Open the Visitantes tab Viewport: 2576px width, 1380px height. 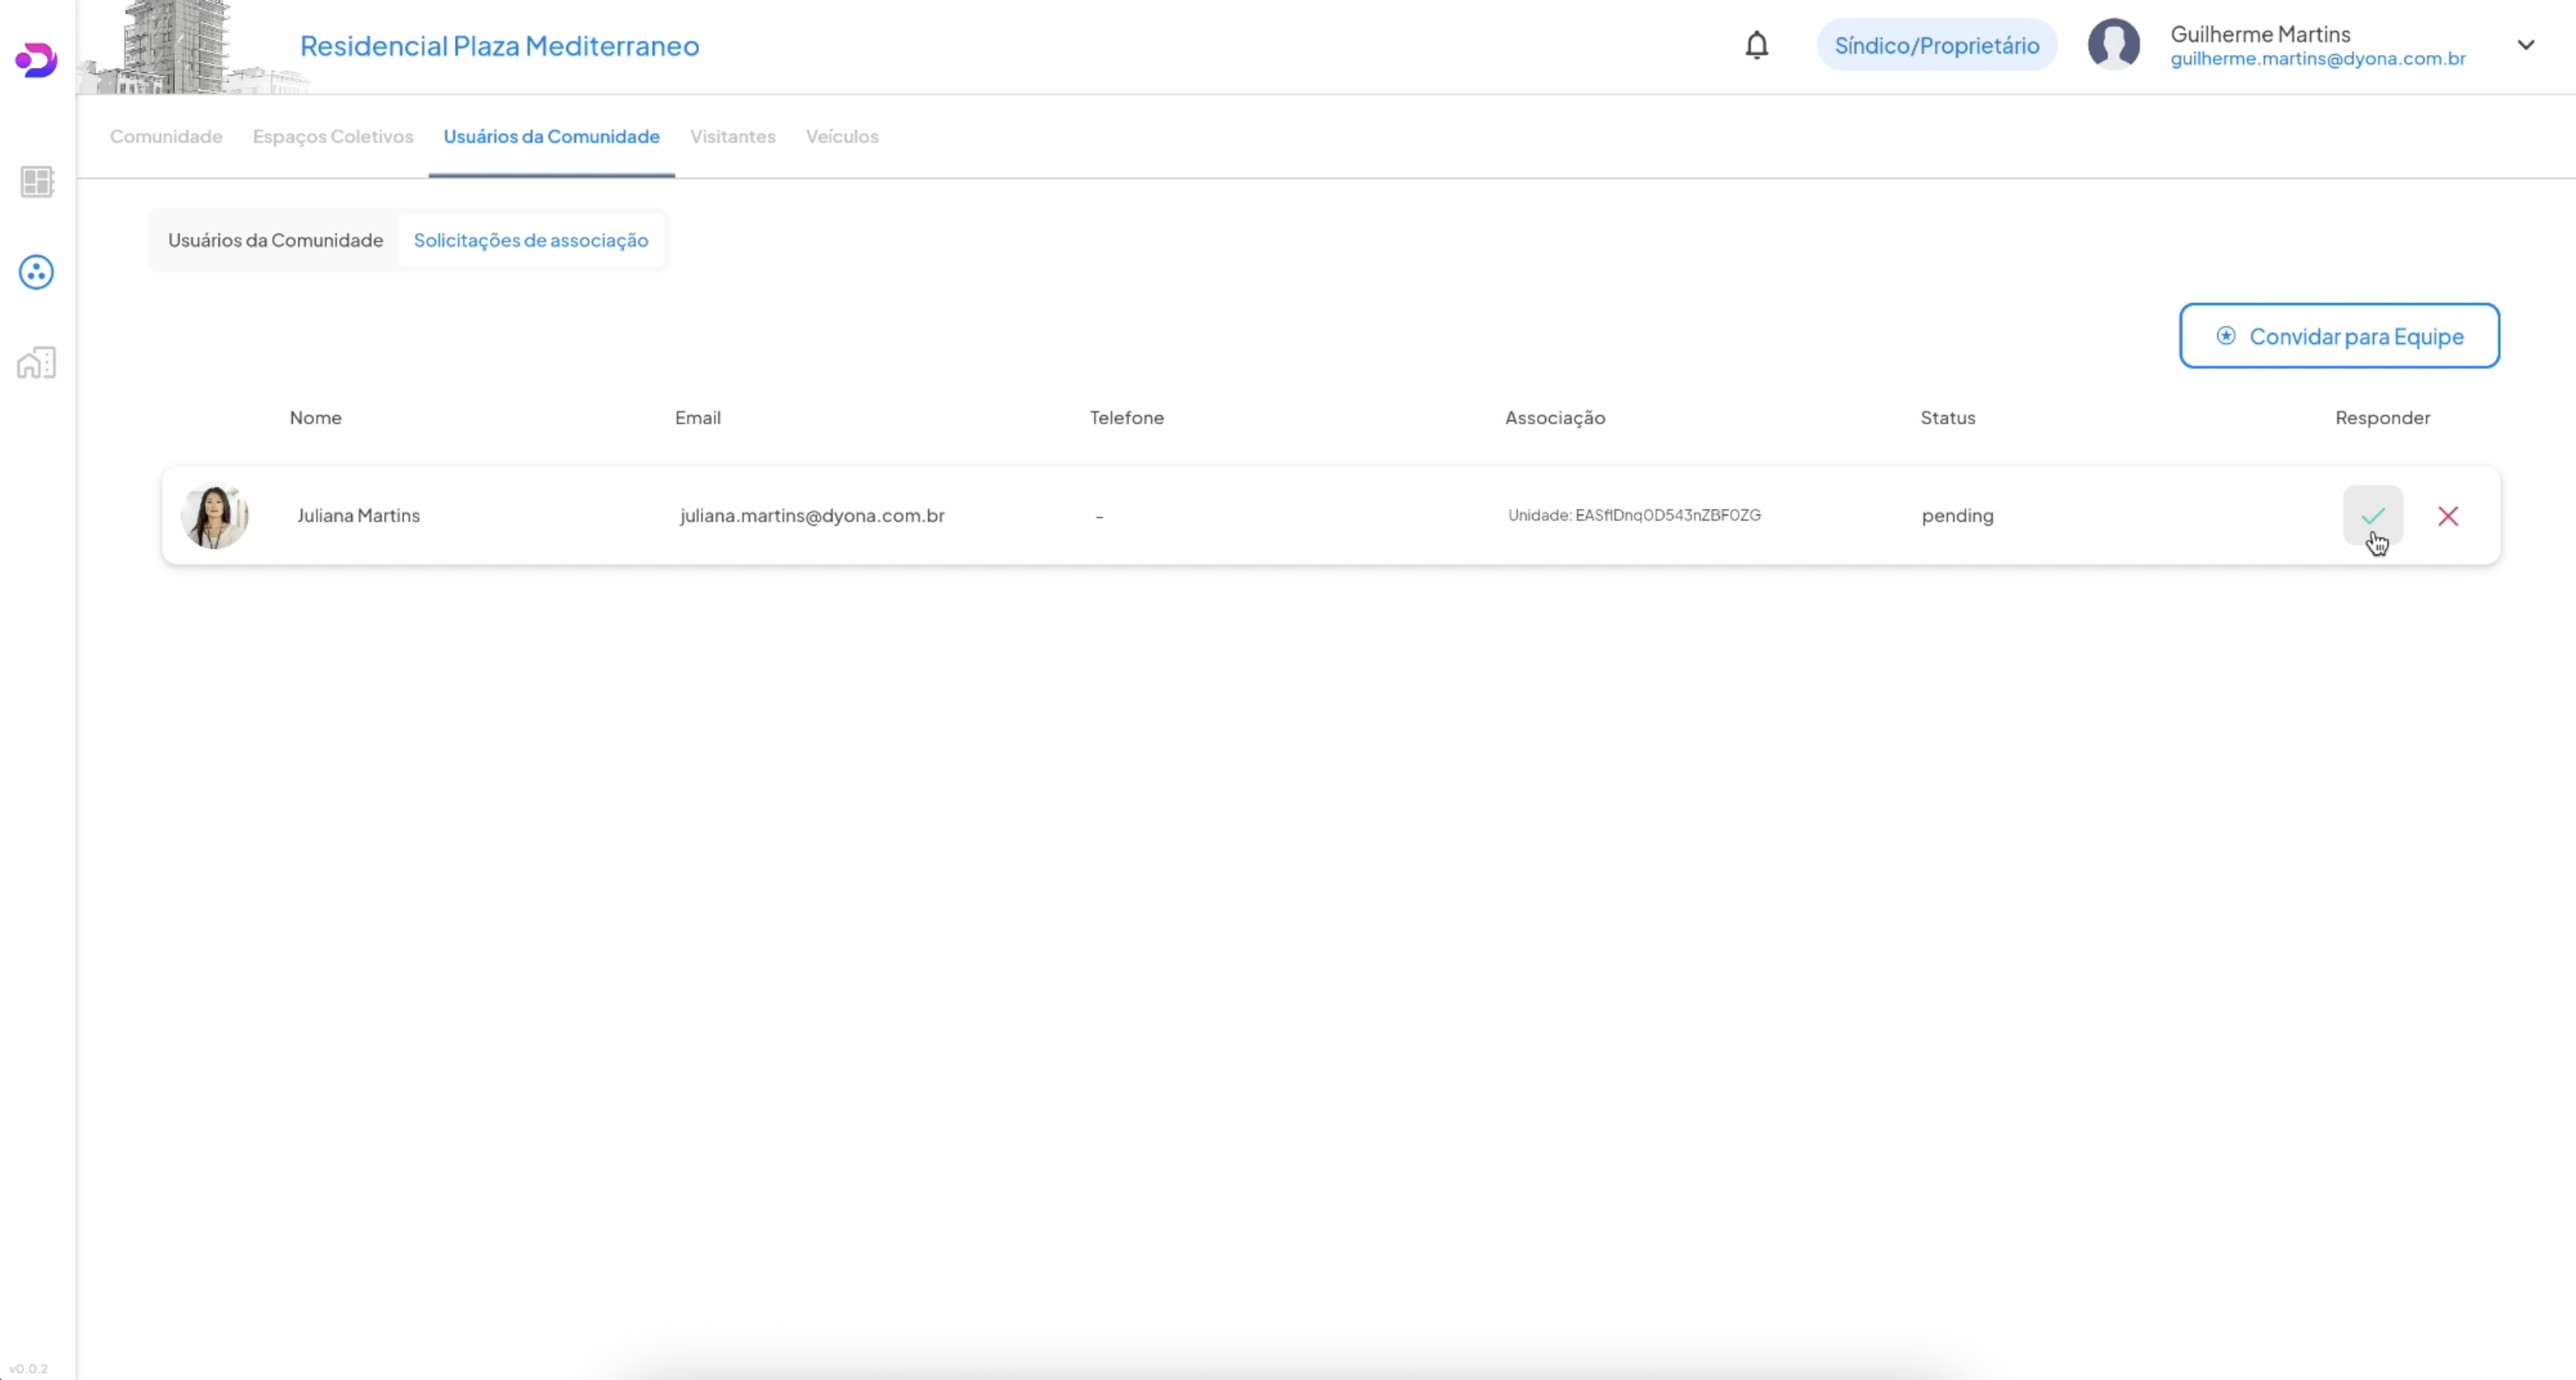point(732,136)
